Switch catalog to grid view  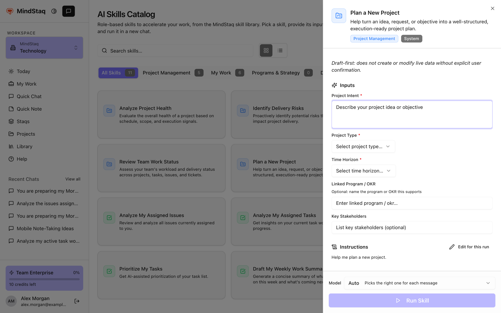pos(266,51)
